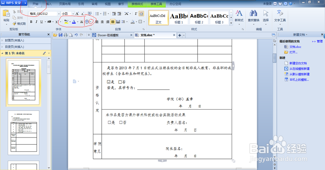Open the font color dropdown arrow
This screenshot has width=325, height=170.
click(78, 22)
